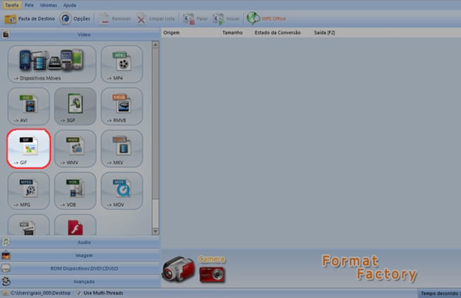Select the 3GP format icon

(x=75, y=106)
